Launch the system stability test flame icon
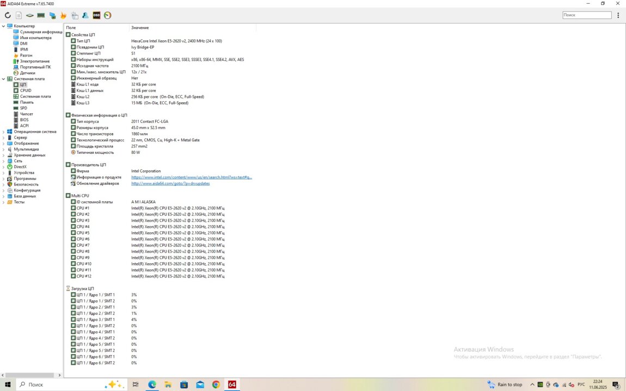 63,15
